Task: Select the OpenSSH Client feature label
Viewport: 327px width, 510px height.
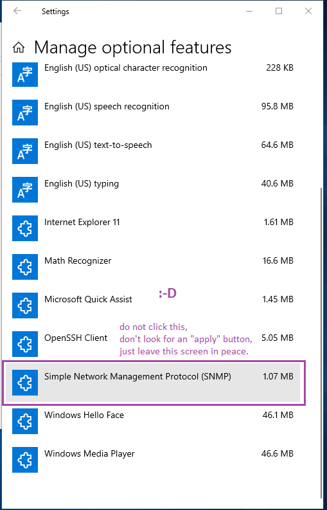Action: click(x=76, y=338)
